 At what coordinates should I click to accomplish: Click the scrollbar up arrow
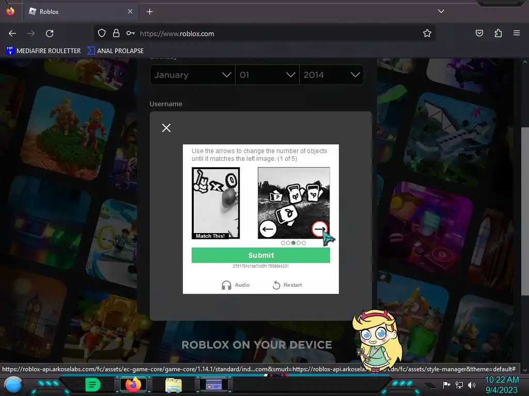pos(525,62)
